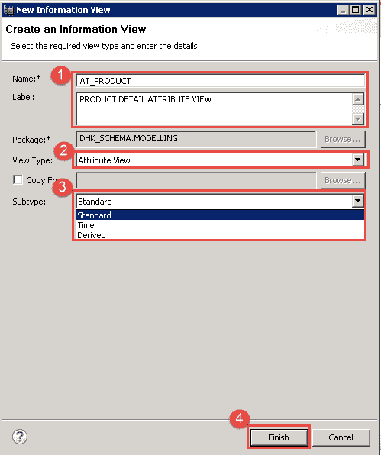Open the View Type dropdown arrow
Screen dimensions: 381x455
357,160
